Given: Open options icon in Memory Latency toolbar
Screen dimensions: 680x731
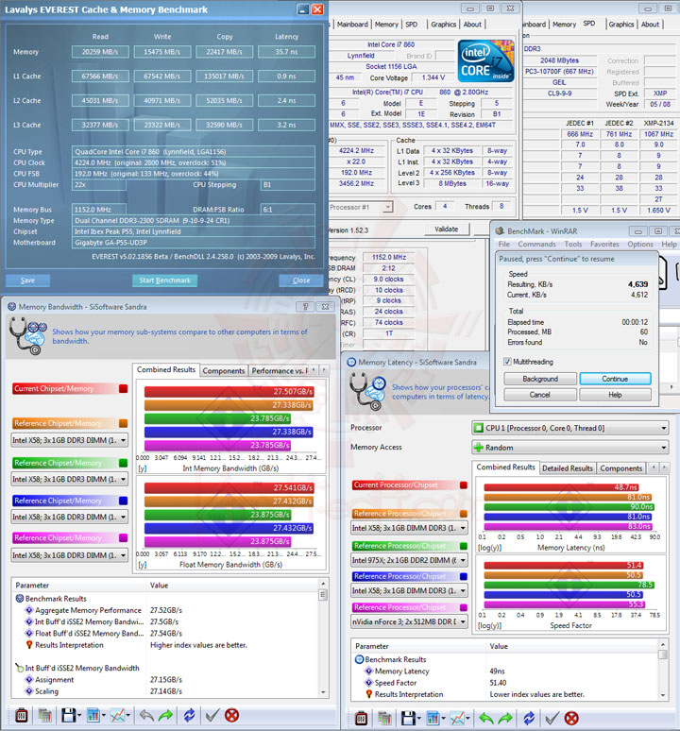Looking at the screenshot, I should pos(361,719).
